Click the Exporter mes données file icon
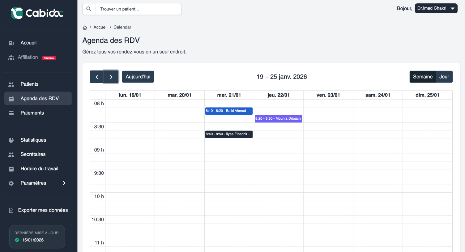465x252 pixels. (x=11, y=210)
